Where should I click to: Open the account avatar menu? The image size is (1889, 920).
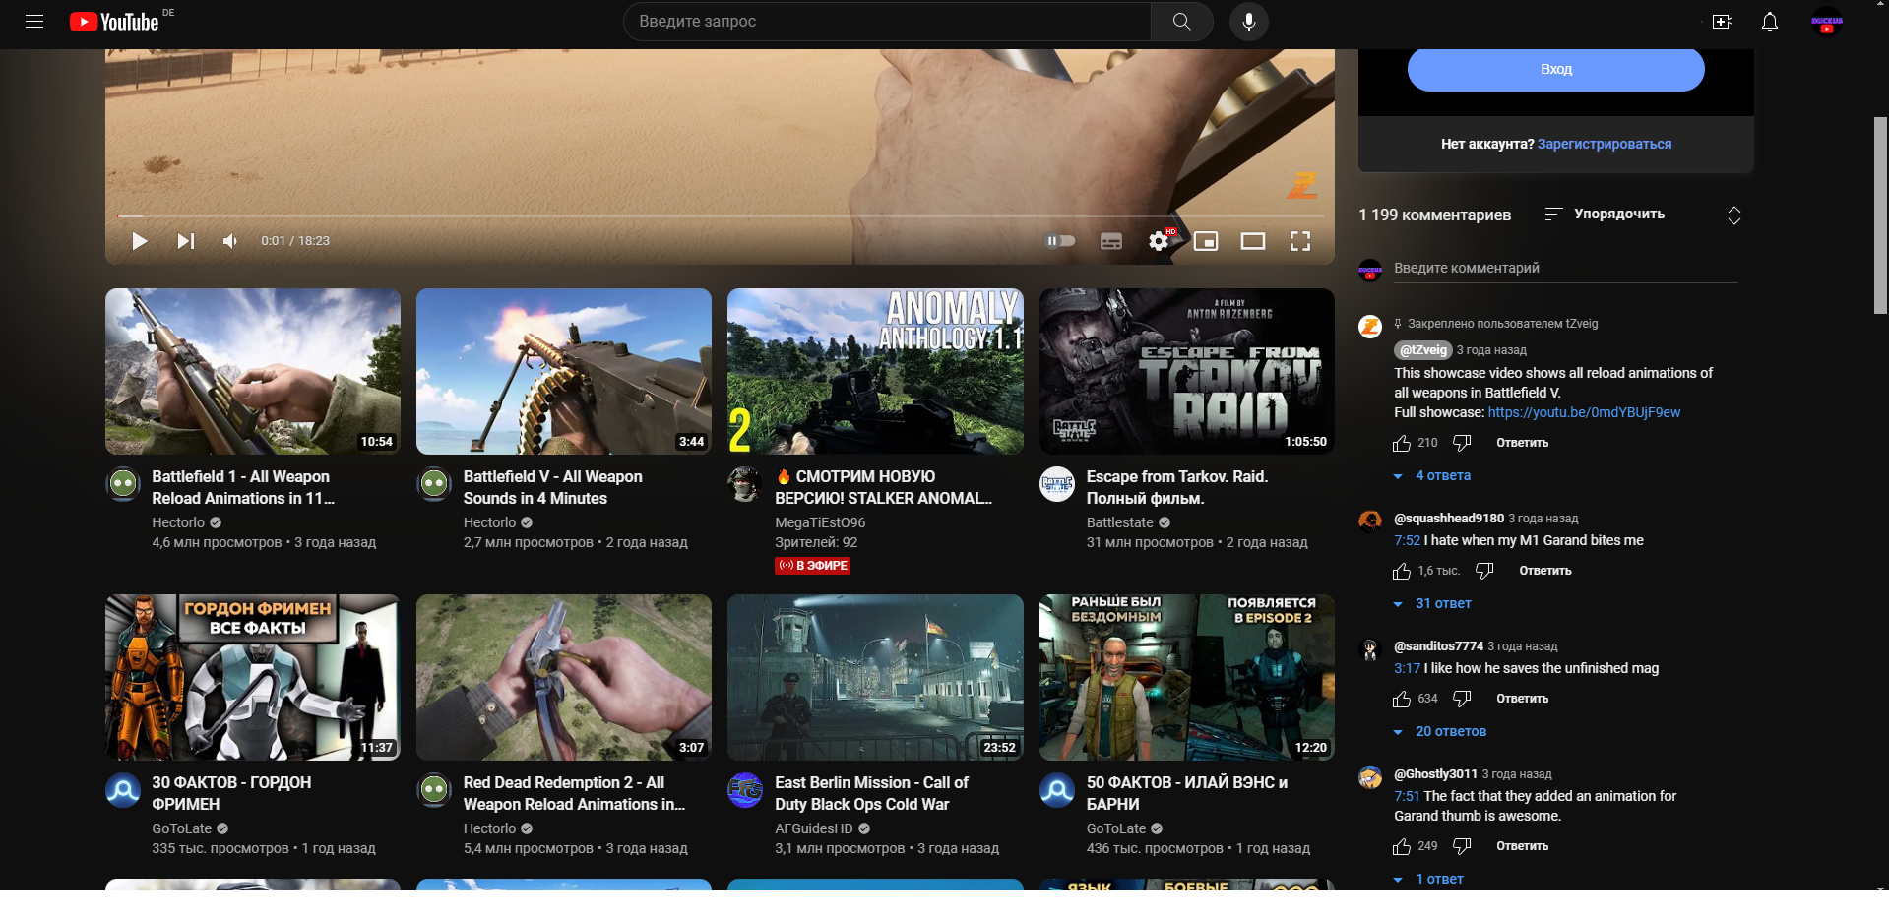(1827, 22)
